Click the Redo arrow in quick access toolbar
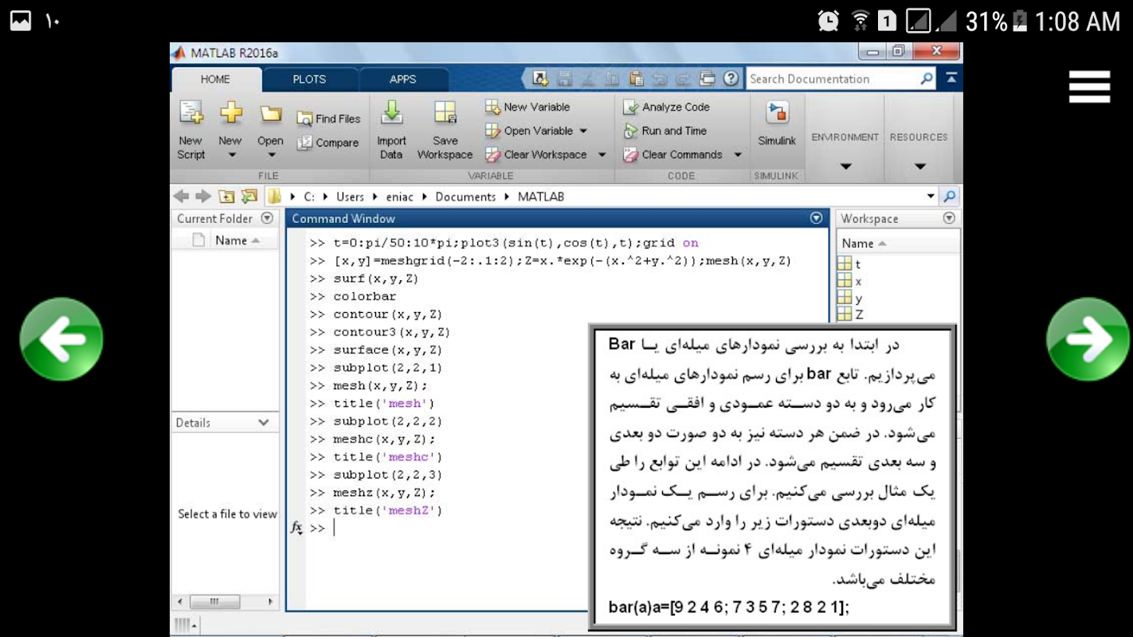This screenshot has width=1133, height=637. point(683,79)
